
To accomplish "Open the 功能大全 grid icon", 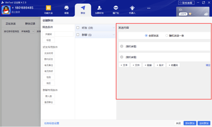I will 48,8.
